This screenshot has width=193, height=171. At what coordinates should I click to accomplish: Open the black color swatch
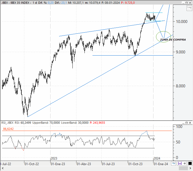click(x=190, y=164)
